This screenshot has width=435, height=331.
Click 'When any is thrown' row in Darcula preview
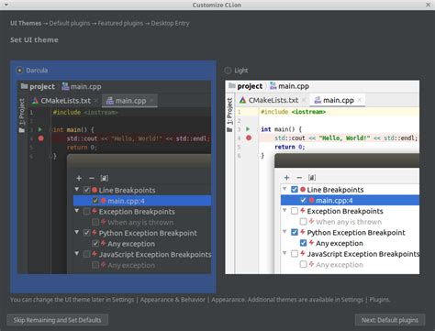(142, 222)
